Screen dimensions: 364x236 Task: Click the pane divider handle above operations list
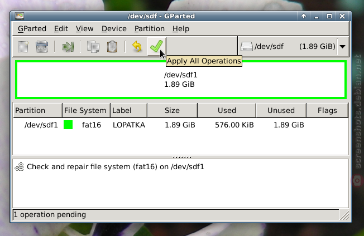182,158
